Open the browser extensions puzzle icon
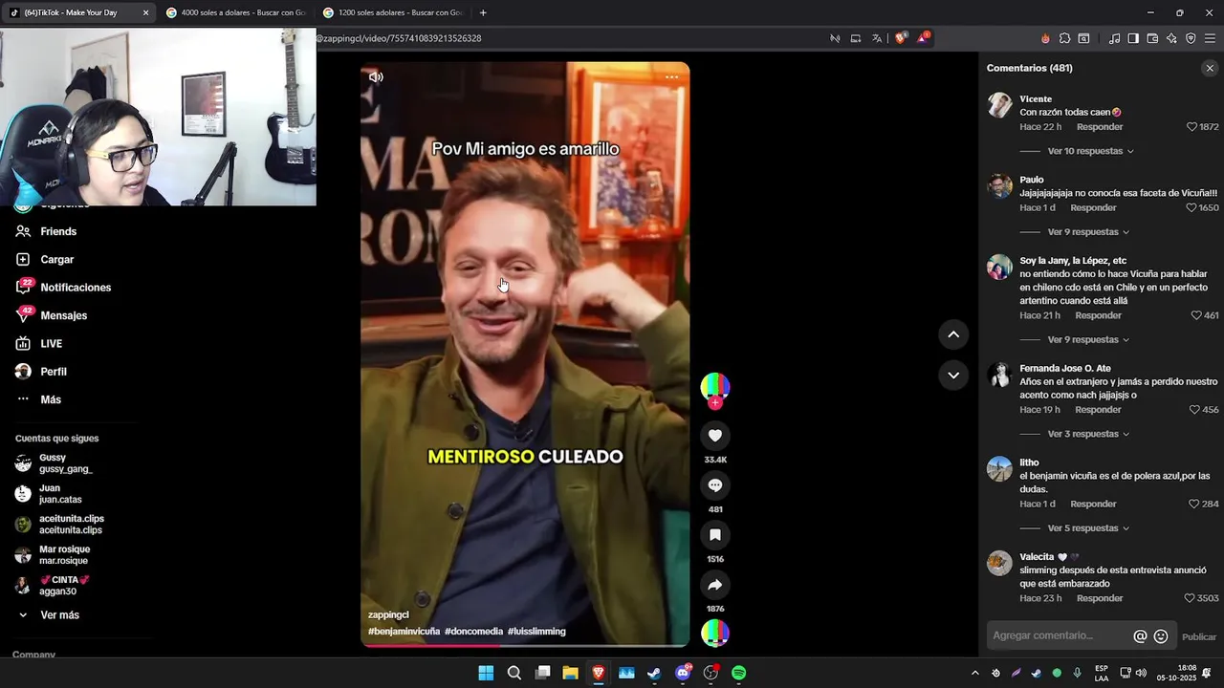Viewport: 1224px width, 688px height. click(x=1064, y=38)
